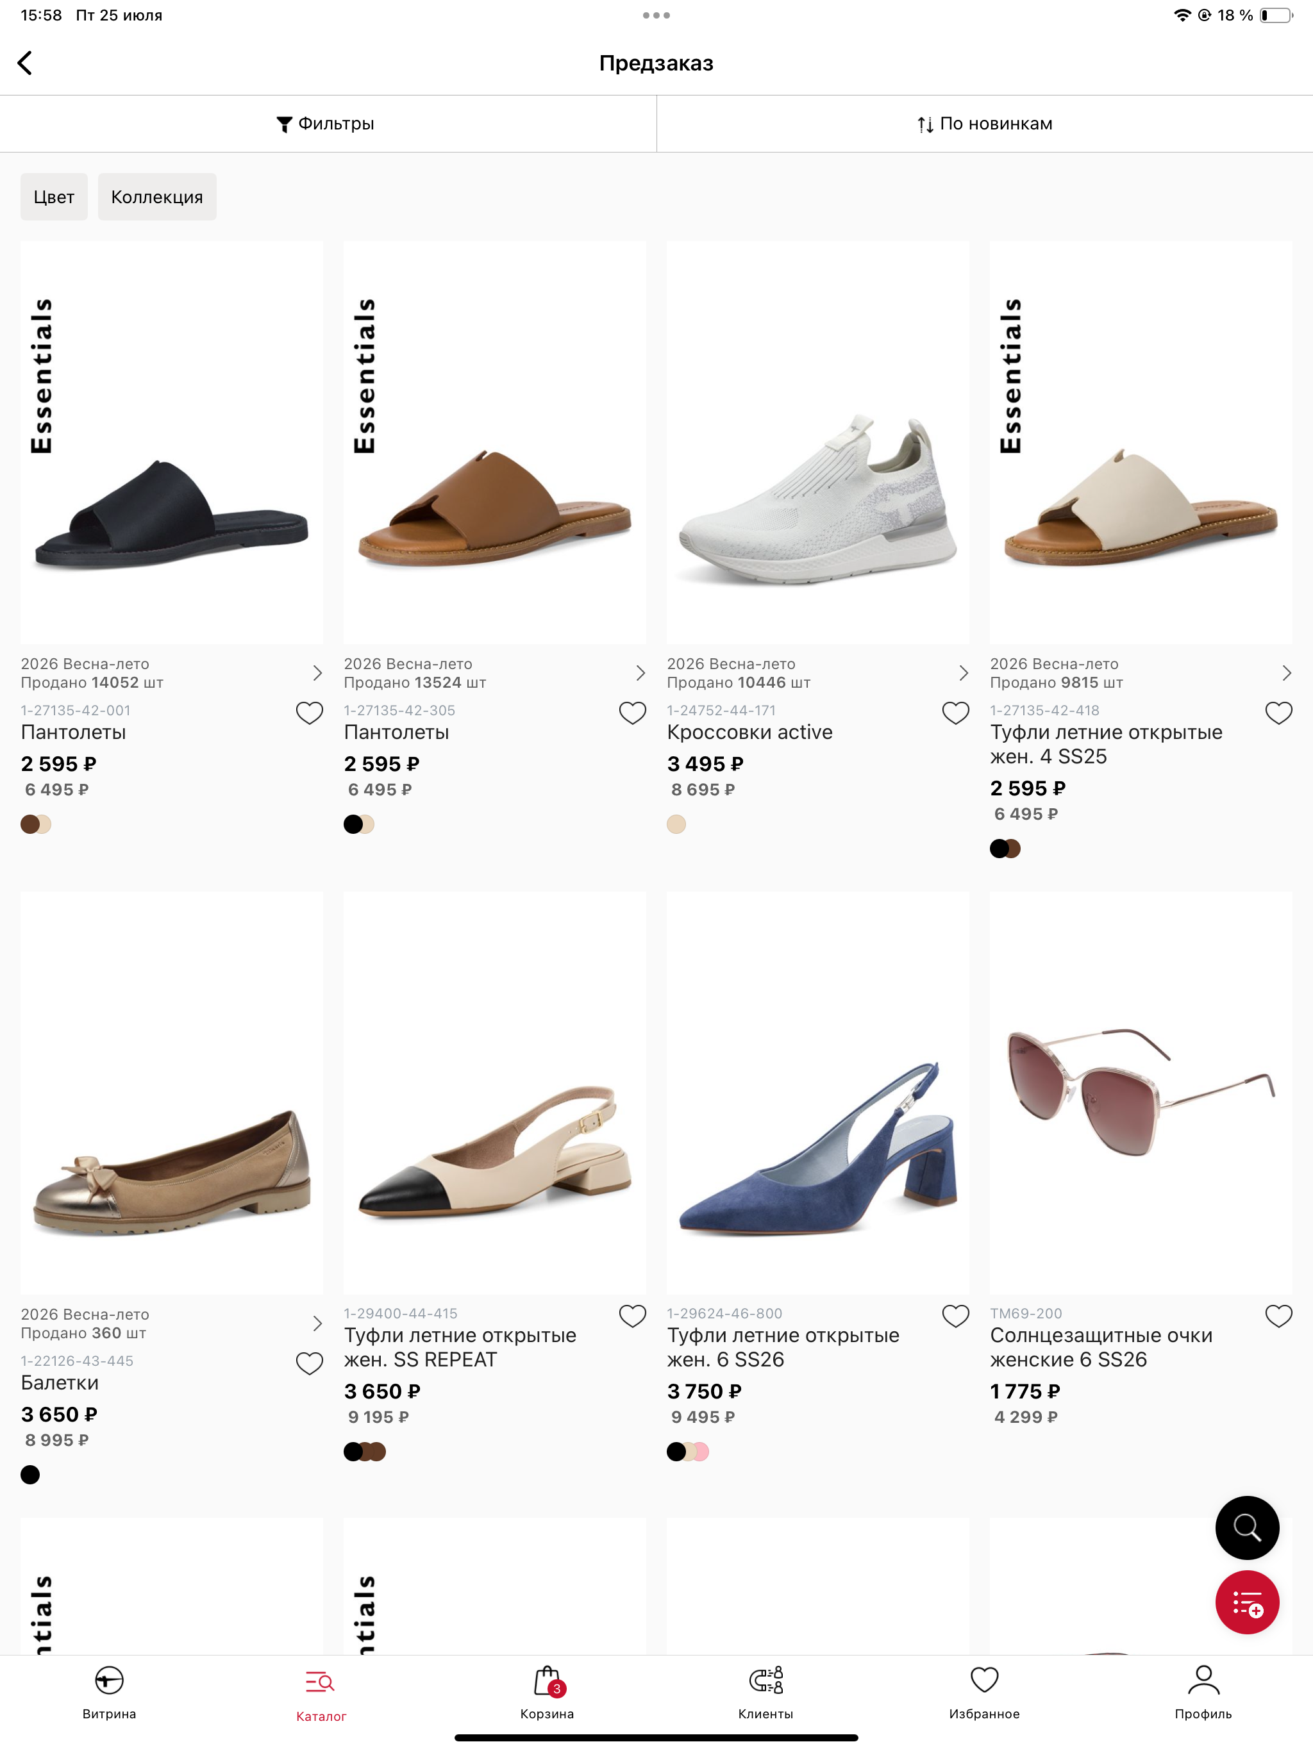Open sort dropdown По новинкам
The height and width of the screenshot is (1751, 1313).
pyautogui.click(x=984, y=124)
